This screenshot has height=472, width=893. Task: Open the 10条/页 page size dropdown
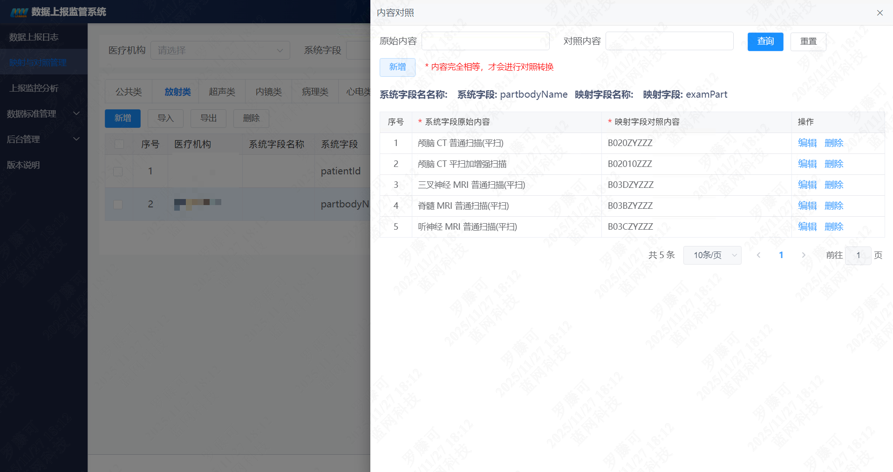(x=712, y=255)
